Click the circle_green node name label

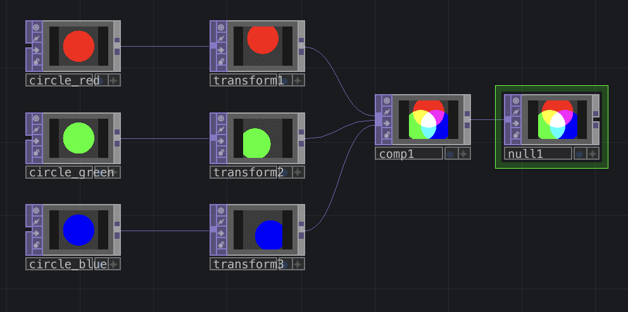click(x=72, y=172)
